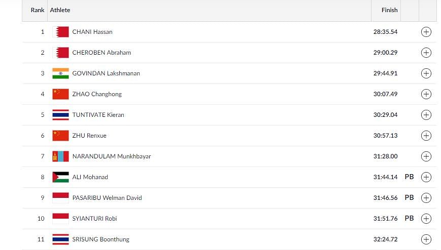The image size is (441, 250).
Task: Click plus icon for SRISUNG Boonthung
Action: click(426, 239)
